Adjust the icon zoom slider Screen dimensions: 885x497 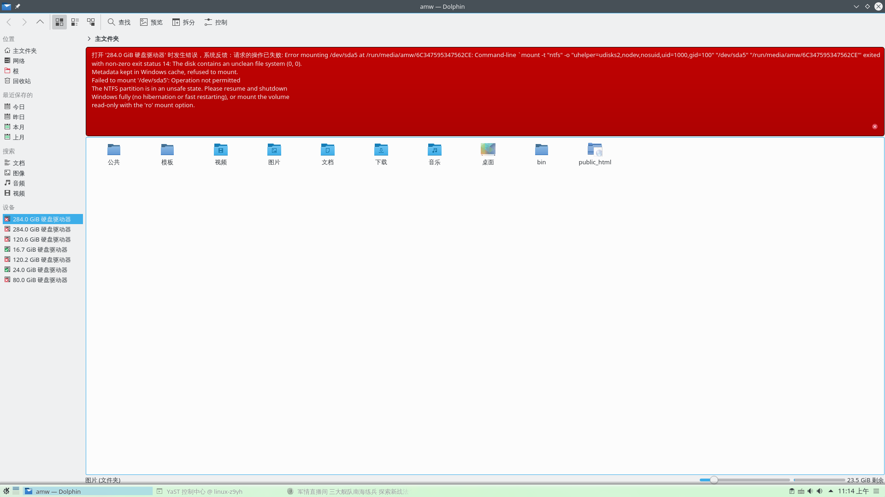point(714,480)
